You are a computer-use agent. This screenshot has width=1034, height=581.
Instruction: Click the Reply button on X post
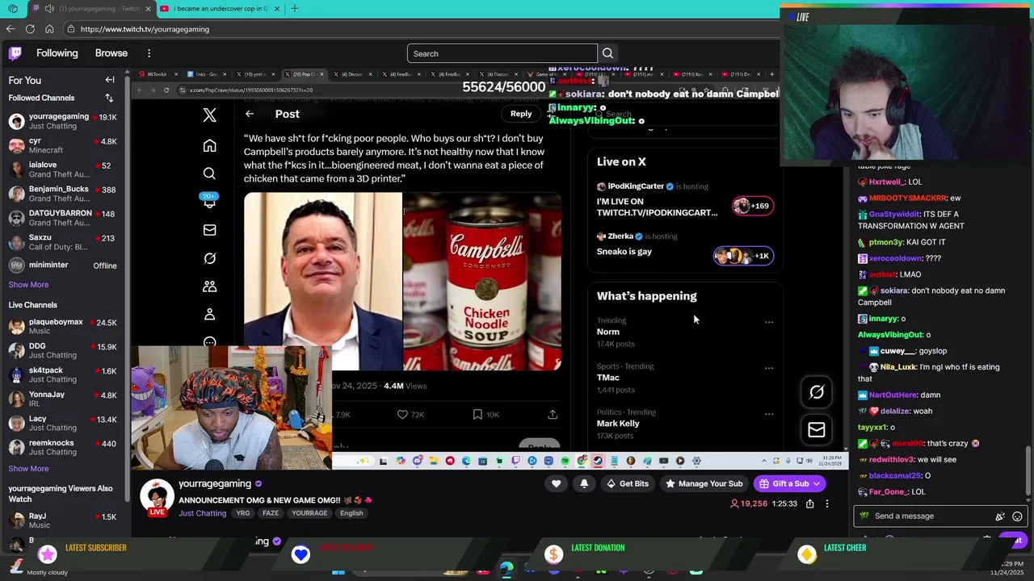tap(521, 114)
